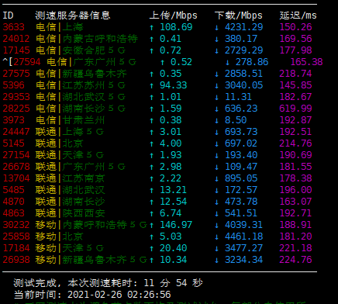
Task: Select download value 4461.18
Action: 243,237
